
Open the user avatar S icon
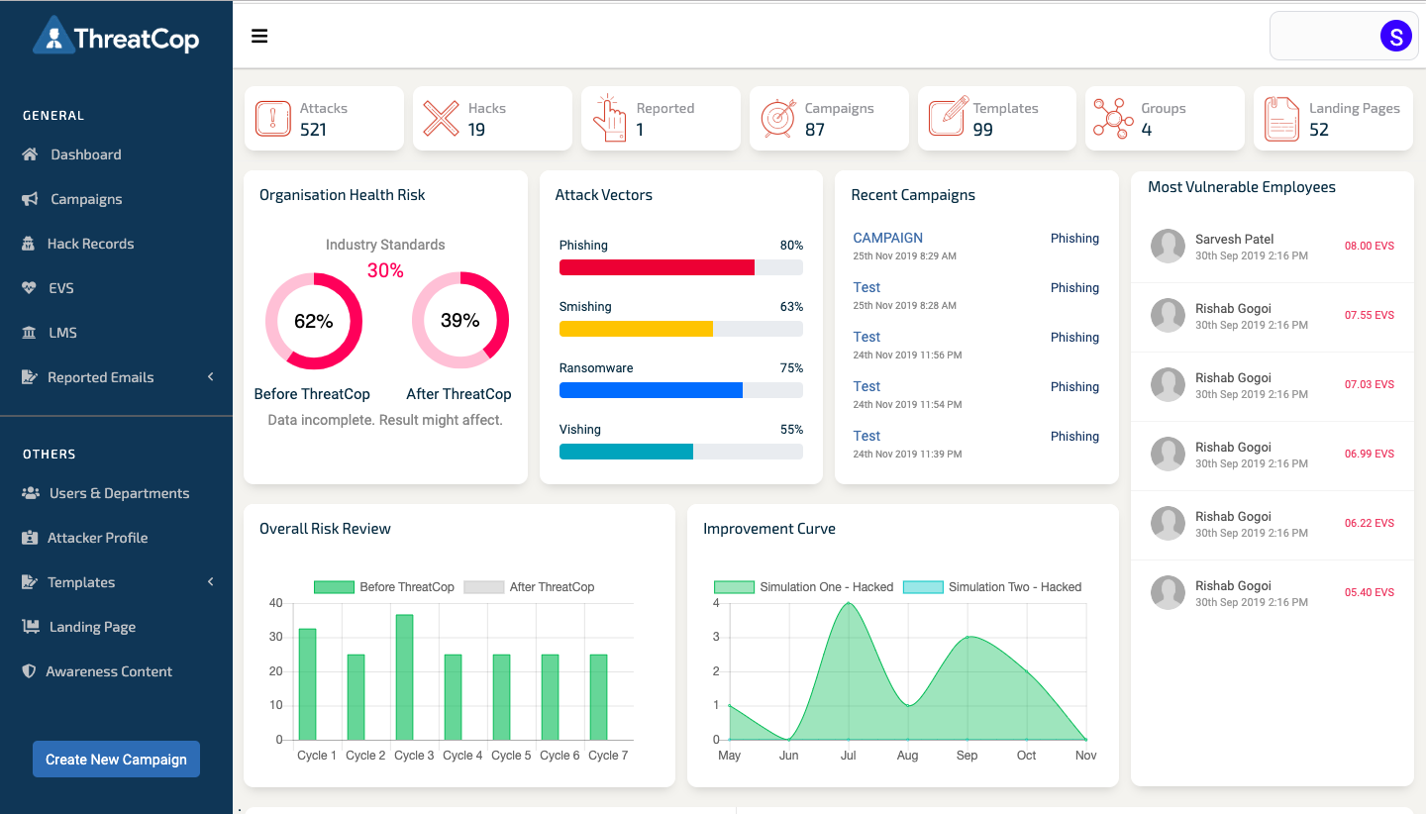tap(1395, 37)
